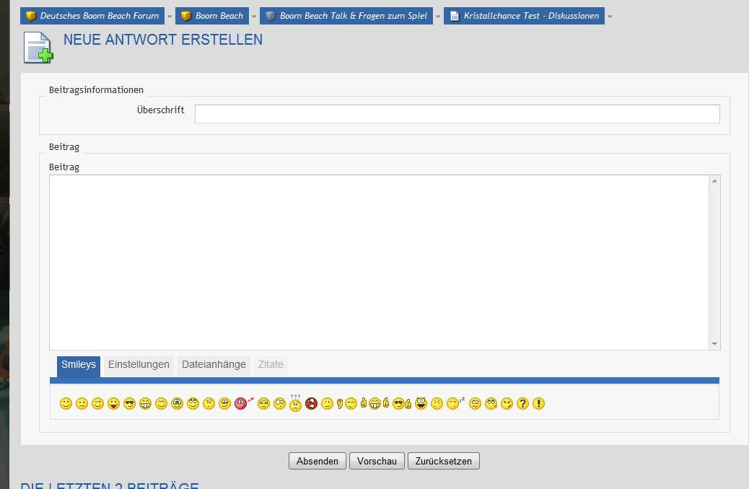Insert the sleeping smiley with Z's

(x=454, y=403)
